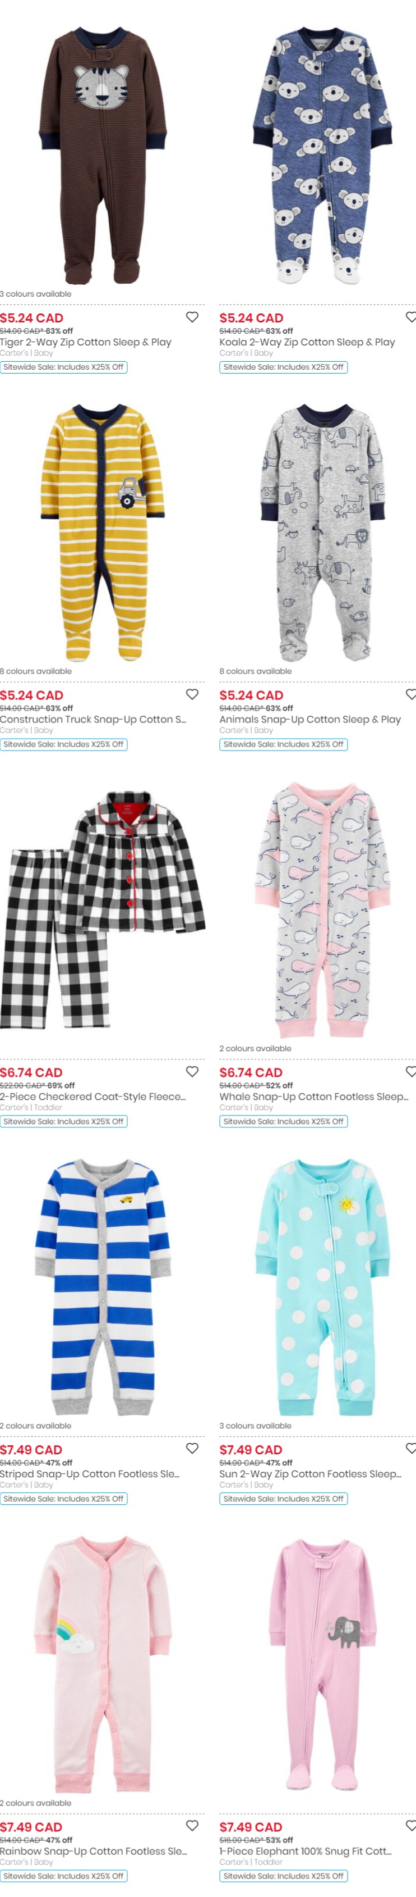Open yellow striped construction truck sleeper photo
416x1897 pixels.
(x=103, y=533)
